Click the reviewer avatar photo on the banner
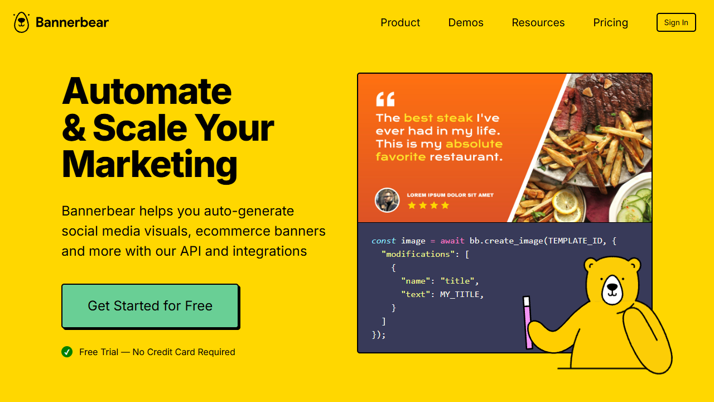 387,200
